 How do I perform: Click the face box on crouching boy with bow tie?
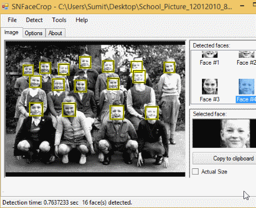[117, 113]
